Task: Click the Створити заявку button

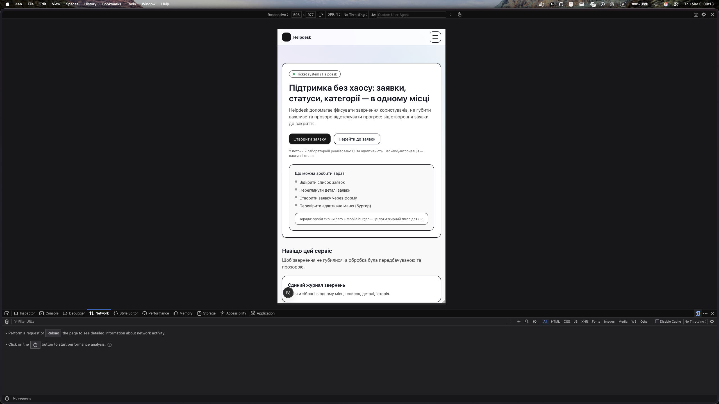Action: [310, 139]
